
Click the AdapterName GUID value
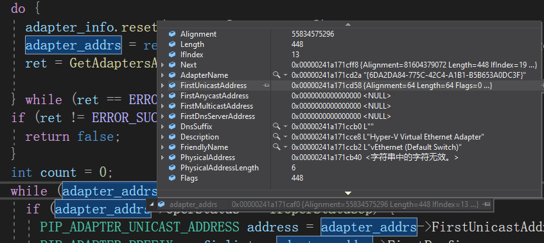408,75
